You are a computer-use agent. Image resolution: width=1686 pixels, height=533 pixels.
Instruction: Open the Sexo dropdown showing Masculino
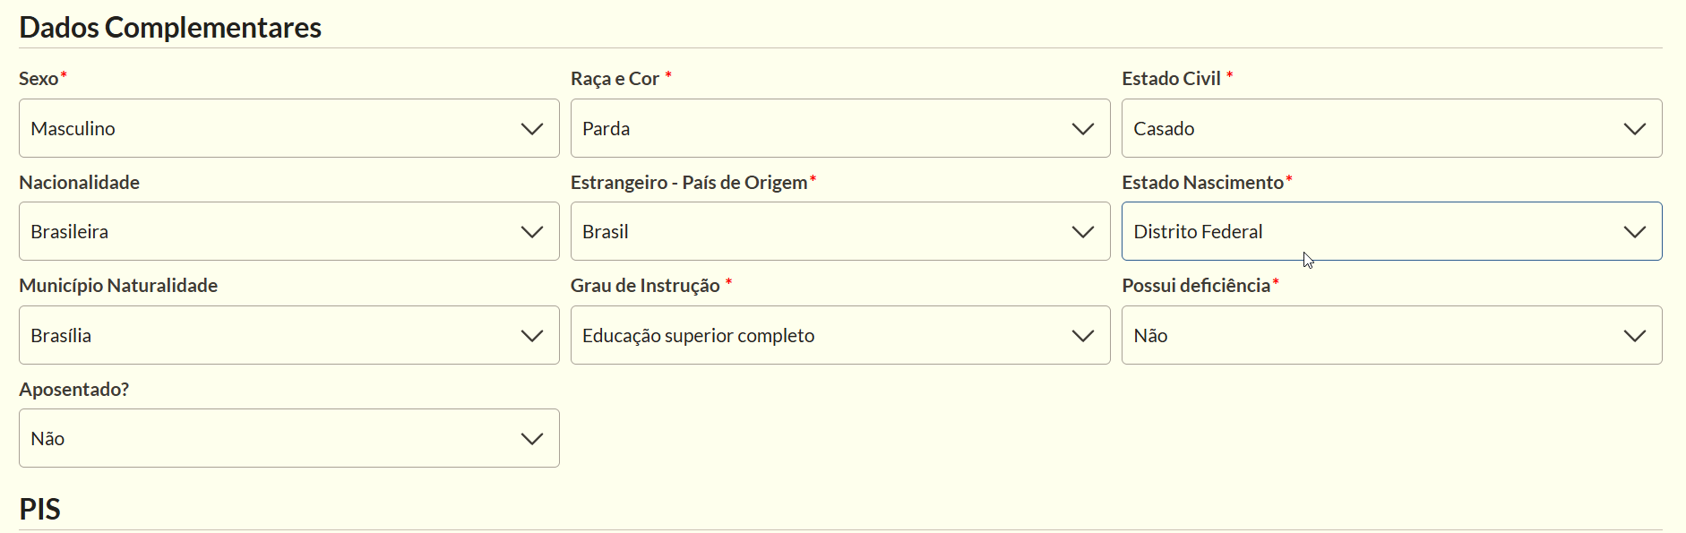[x=288, y=128]
